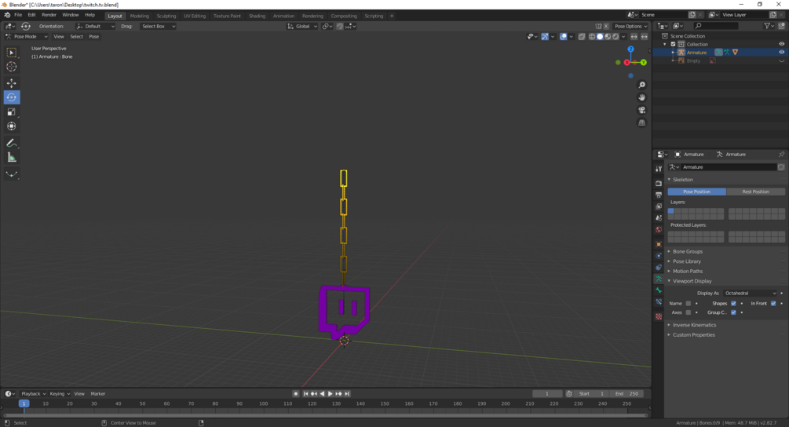The image size is (789, 427).
Task: Select the Cursor tool
Action: pyautogui.click(x=12, y=67)
